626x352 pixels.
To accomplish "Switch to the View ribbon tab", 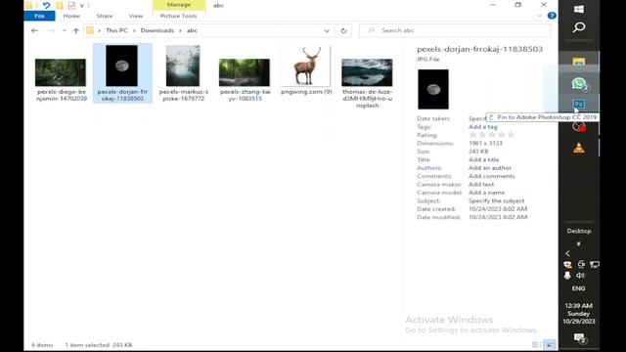I will point(136,16).
